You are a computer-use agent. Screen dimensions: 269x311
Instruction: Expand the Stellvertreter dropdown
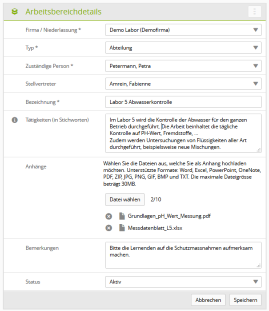click(183, 84)
